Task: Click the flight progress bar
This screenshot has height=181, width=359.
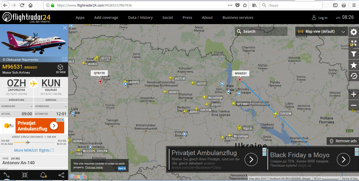Action: [34, 142]
